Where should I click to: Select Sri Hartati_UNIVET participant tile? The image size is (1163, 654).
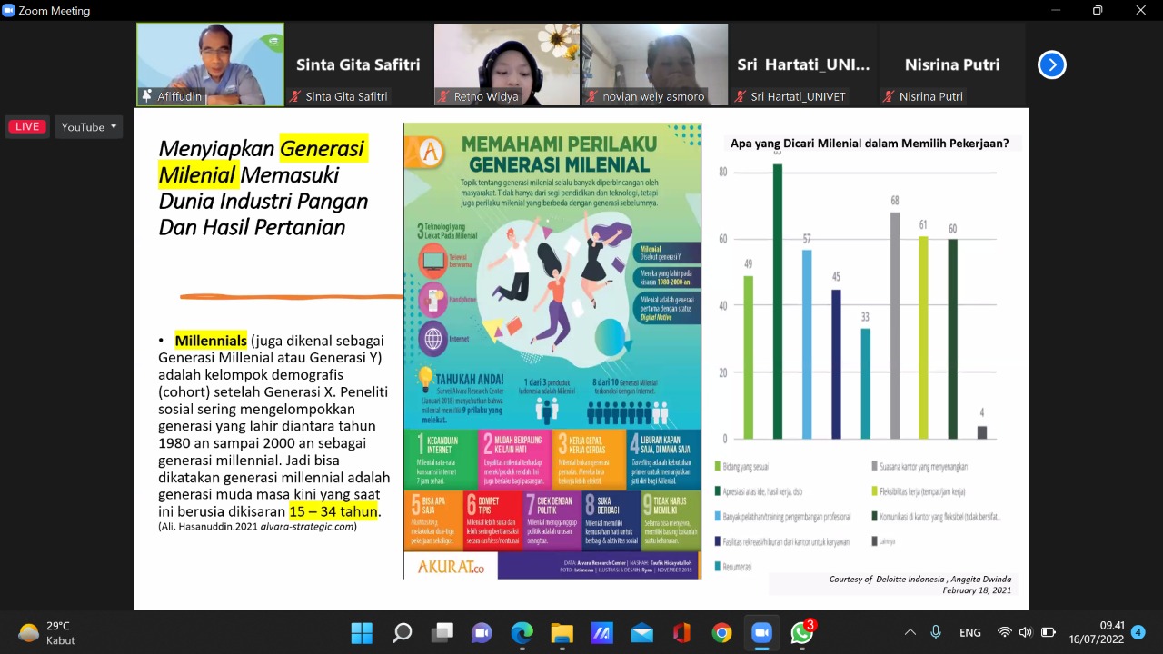pos(803,64)
